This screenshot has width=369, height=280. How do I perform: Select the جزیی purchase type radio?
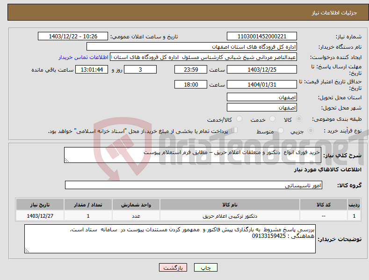coord(311,130)
